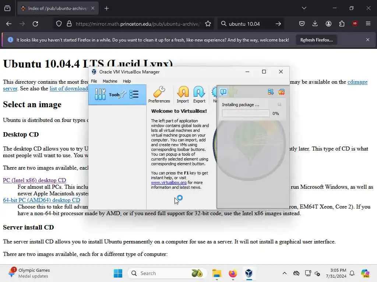This screenshot has width=377, height=282.
Task: Open VirtualBox Preferences tool
Action: click(x=159, y=94)
